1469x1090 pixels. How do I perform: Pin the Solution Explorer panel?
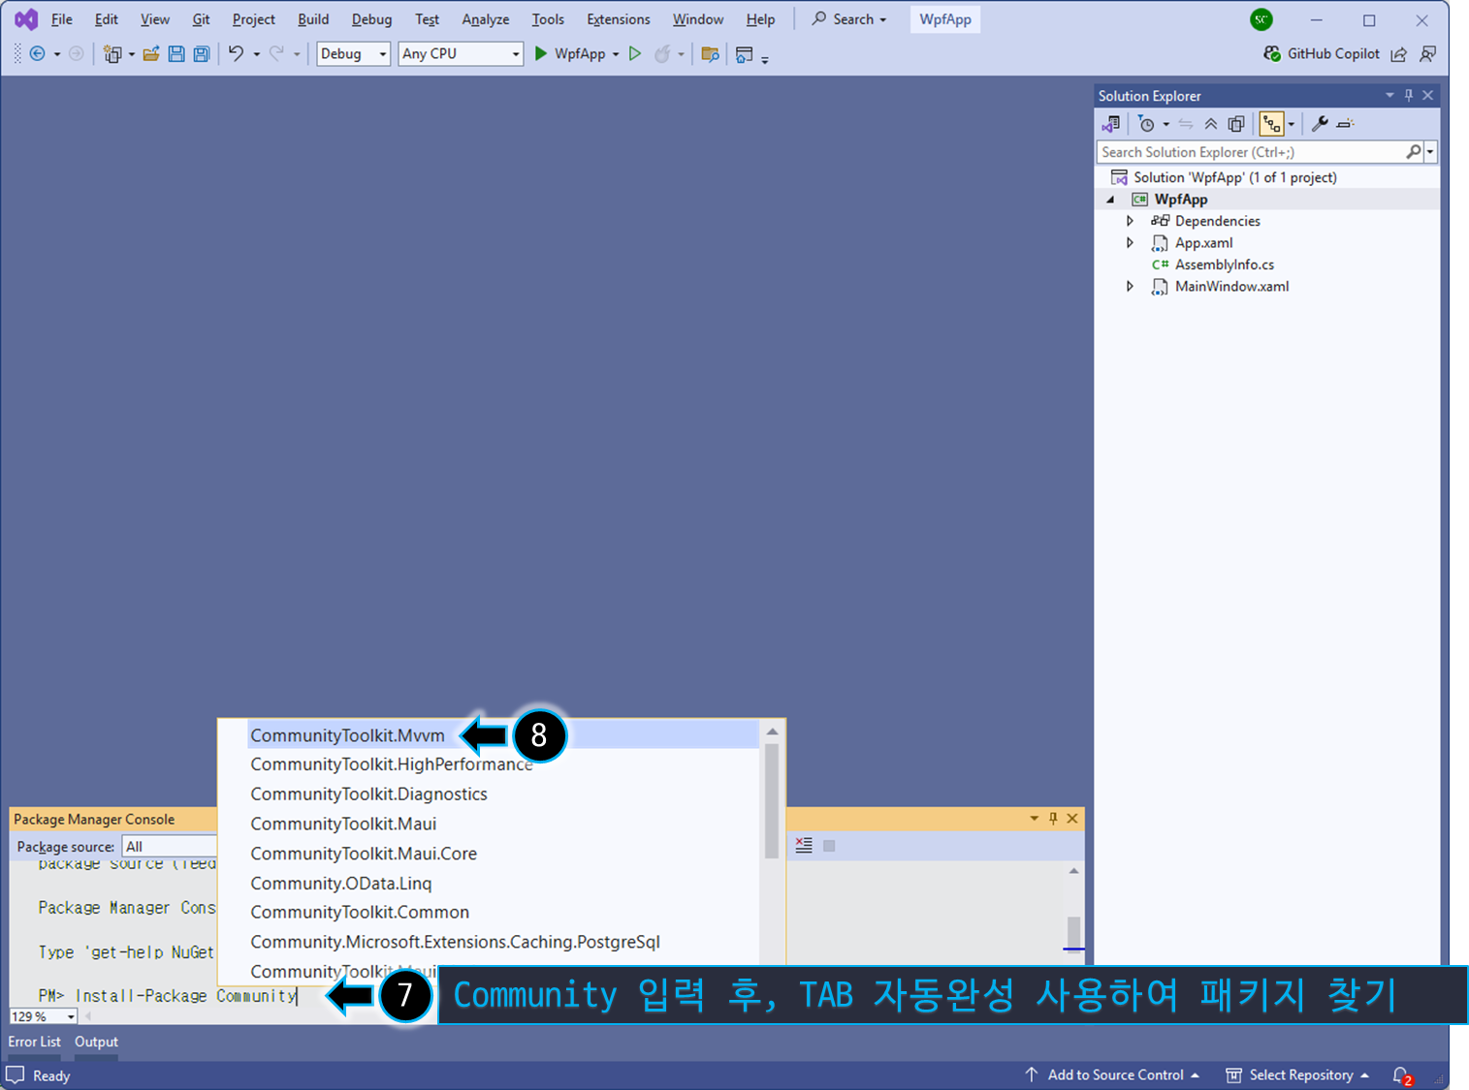[1409, 95]
